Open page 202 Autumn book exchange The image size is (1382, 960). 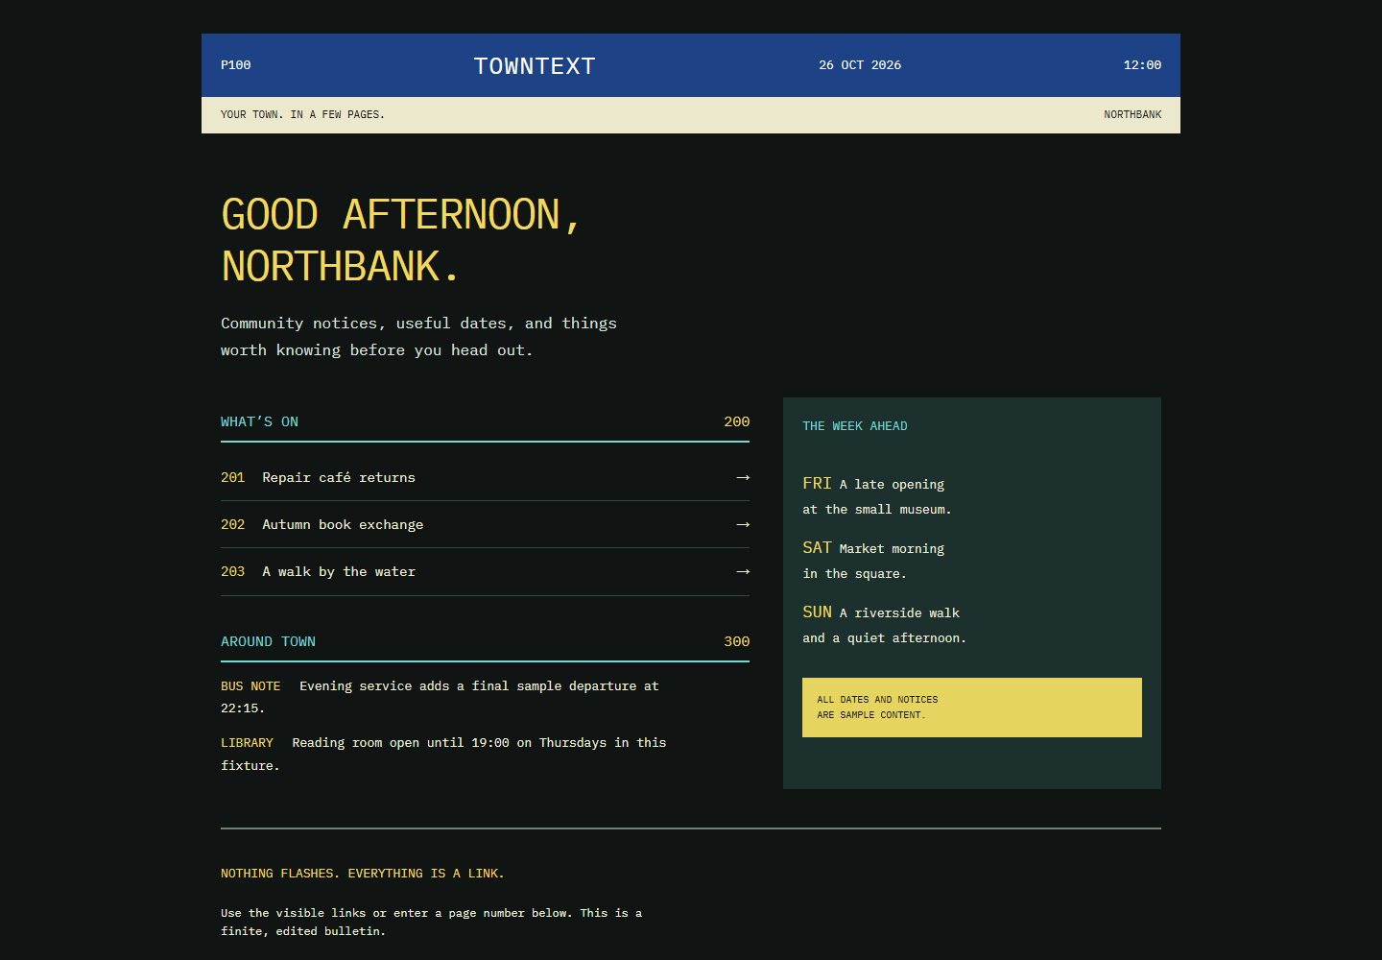coord(485,524)
